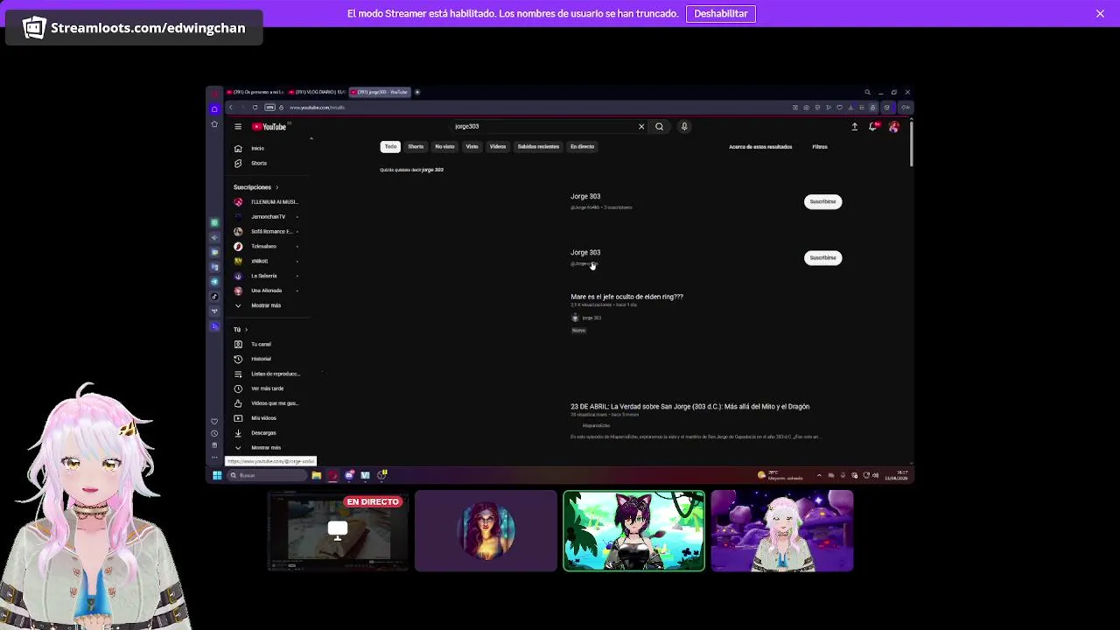This screenshot has width=1120, height=630.
Task: Open the Mare es el jefe oculto video
Action: (626, 297)
